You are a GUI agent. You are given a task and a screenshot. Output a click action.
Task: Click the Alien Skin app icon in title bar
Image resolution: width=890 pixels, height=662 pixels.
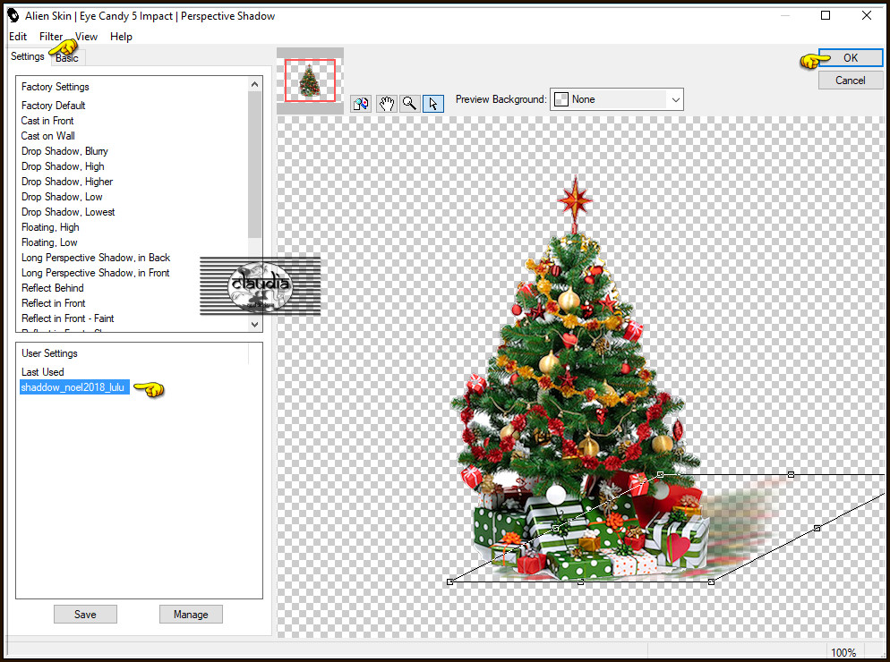point(13,16)
